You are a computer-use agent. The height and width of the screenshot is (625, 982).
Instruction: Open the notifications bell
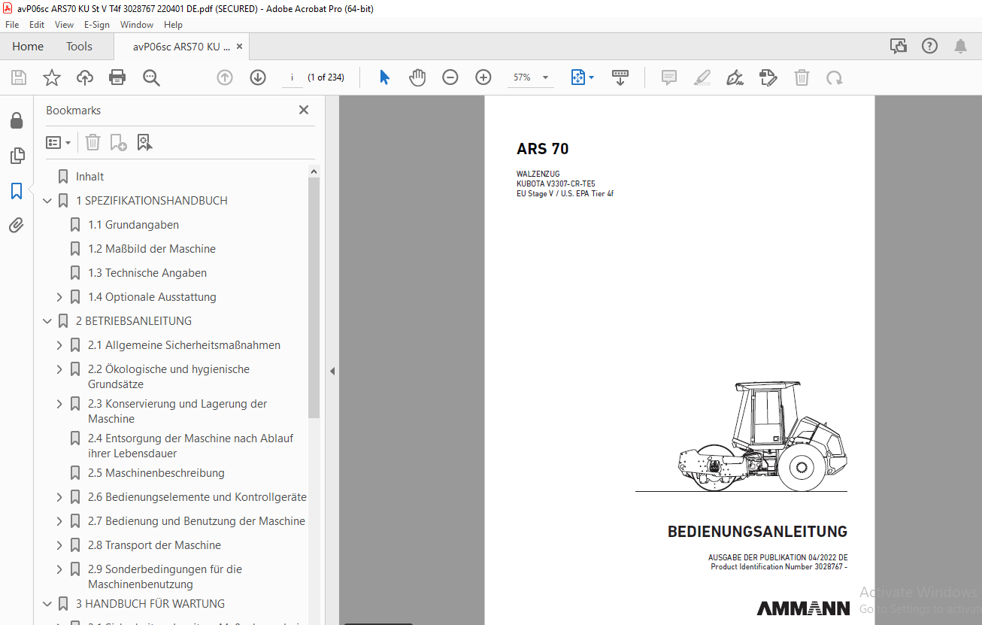click(x=960, y=46)
